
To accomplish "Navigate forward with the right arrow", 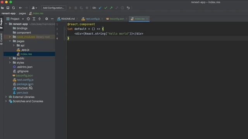I will point(26,8).
